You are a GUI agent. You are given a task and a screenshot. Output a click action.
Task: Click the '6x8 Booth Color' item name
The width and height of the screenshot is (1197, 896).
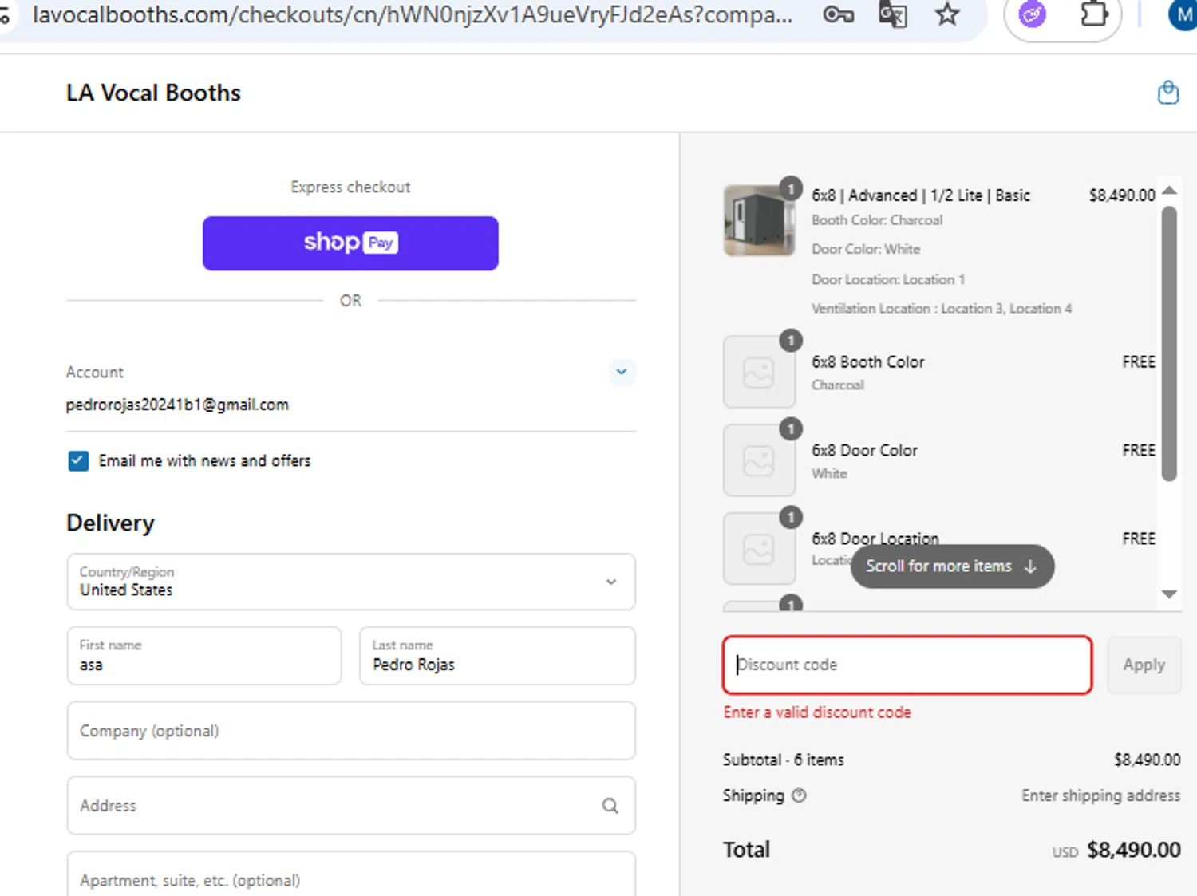[x=868, y=362]
